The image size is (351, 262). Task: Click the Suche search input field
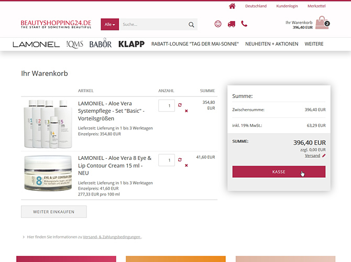coord(153,25)
